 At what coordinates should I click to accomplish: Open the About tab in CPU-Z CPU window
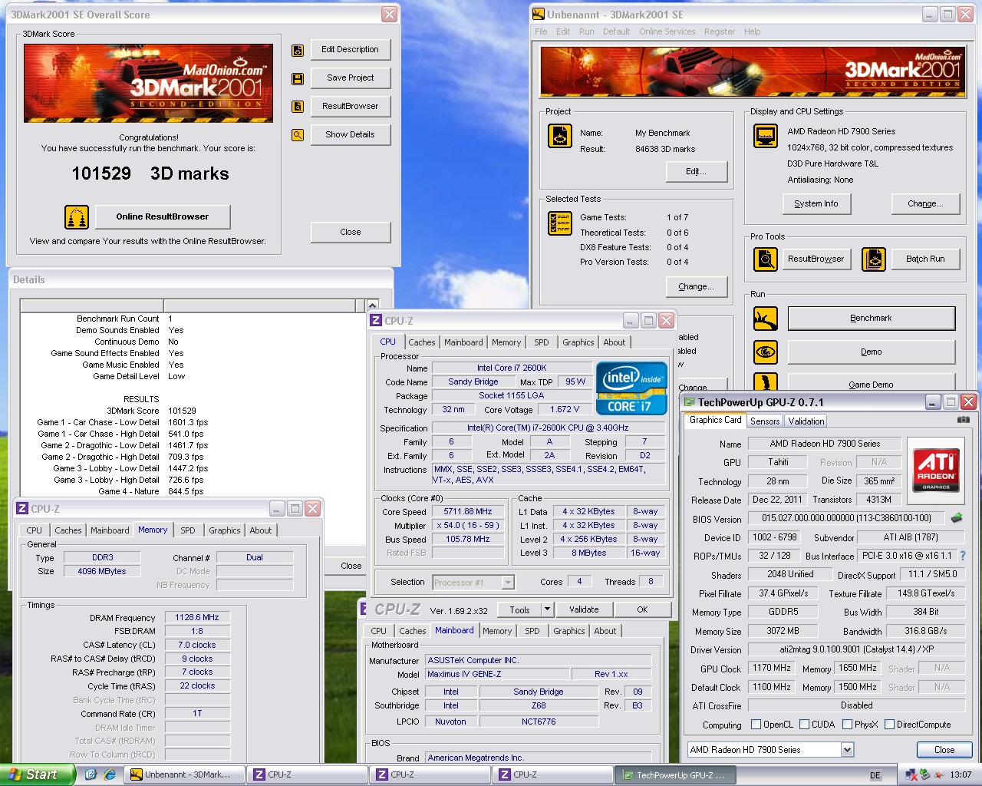click(x=614, y=342)
